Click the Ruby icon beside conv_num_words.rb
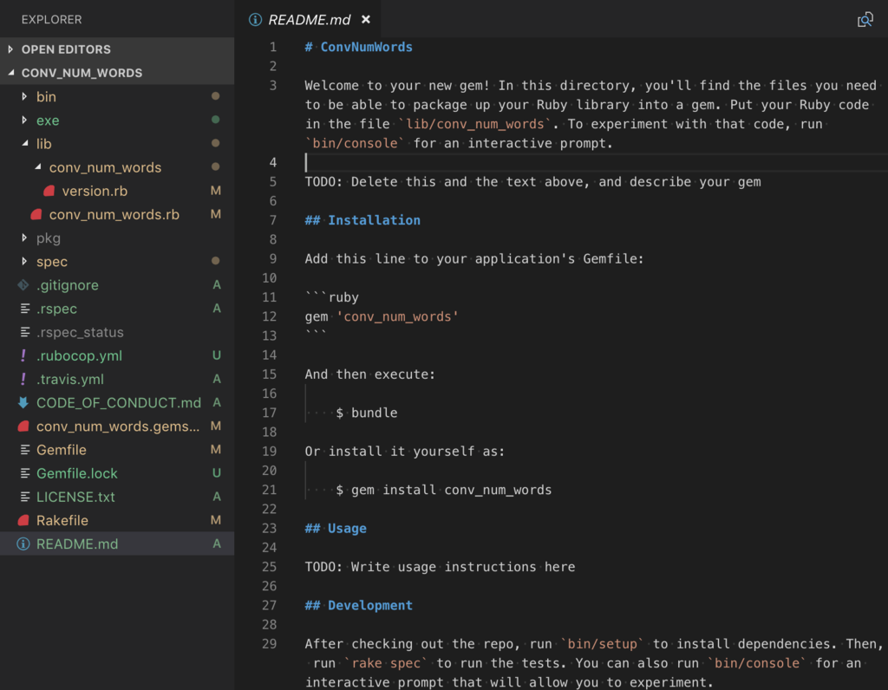The width and height of the screenshot is (888, 690). click(x=36, y=214)
